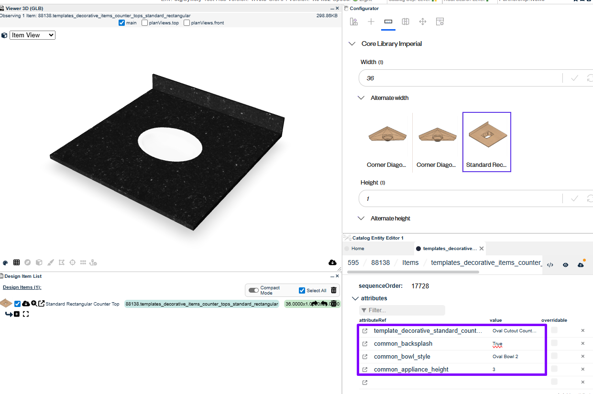Click the panels book icon in the Configurator toolbar

[406, 22]
